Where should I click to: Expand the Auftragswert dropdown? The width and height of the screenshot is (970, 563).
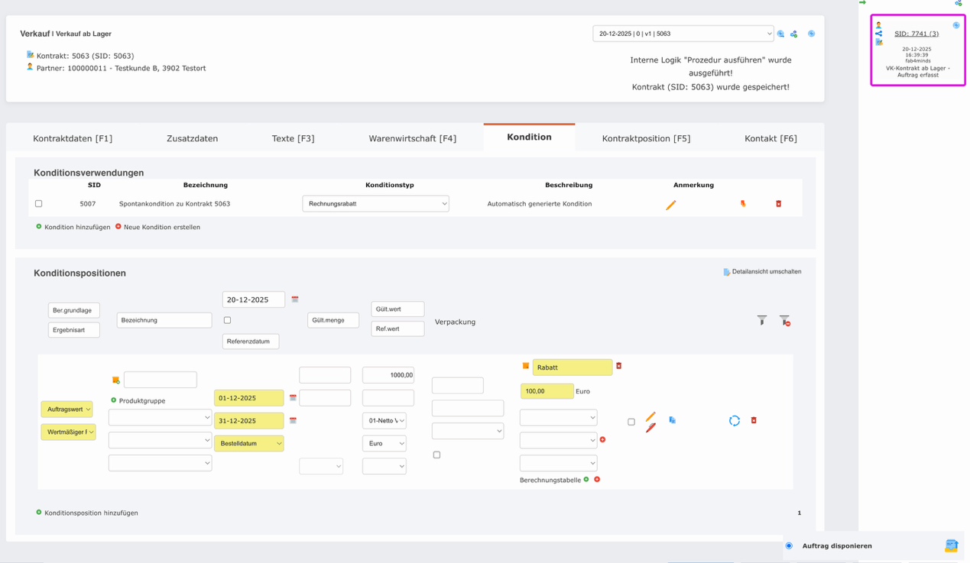[x=67, y=409]
